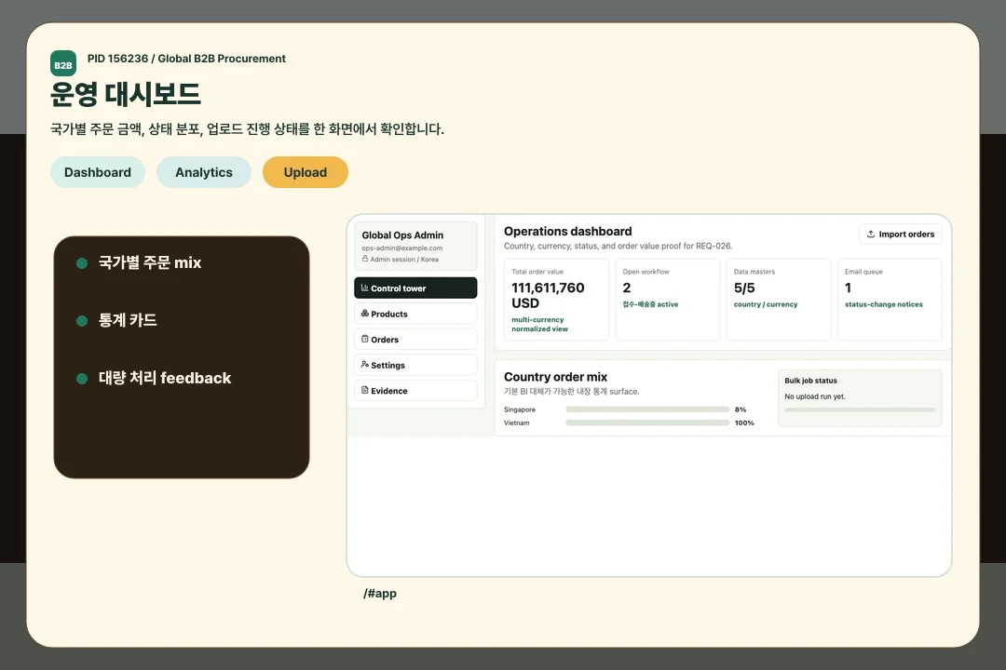1006x670 pixels.
Task: Click the Singapore order mix bar
Action: click(647, 409)
